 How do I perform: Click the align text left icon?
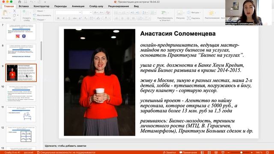pos(117,18)
